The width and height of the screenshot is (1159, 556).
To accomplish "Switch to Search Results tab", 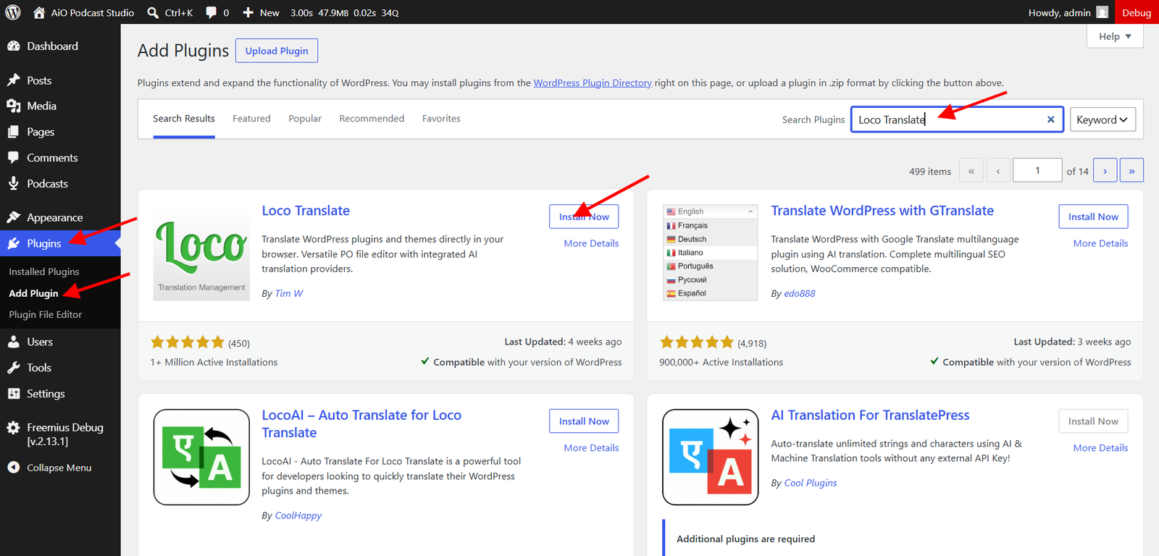I will 184,119.
